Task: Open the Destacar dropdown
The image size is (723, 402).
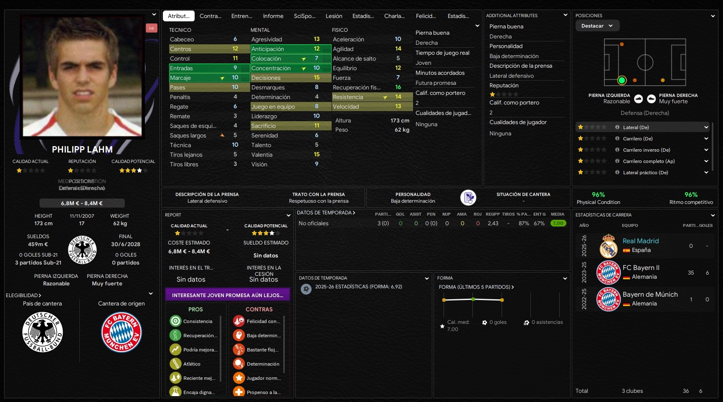Action: point(597,26)
